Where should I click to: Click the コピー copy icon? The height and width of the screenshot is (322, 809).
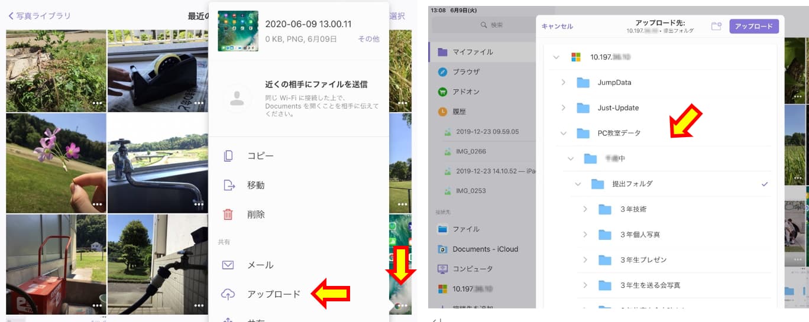click(x=228, y=156)
